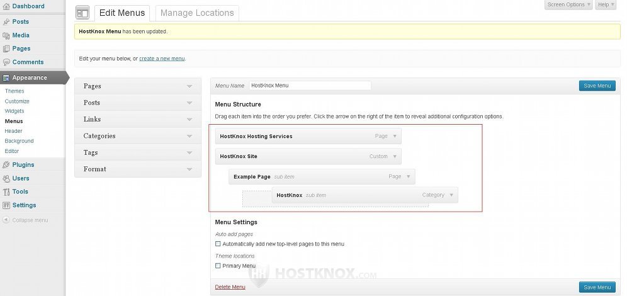Click the Menu Name input field
Screen dimensions: 627x296
310,86
